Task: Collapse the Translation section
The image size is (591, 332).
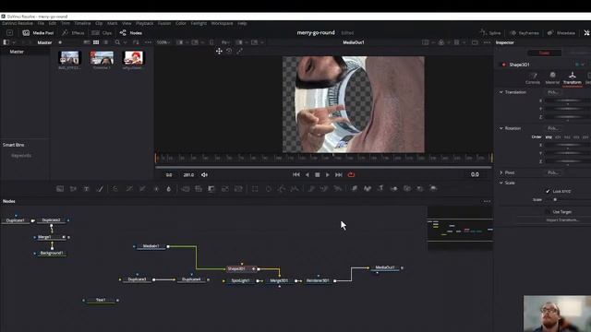Action: pos(501,92)
